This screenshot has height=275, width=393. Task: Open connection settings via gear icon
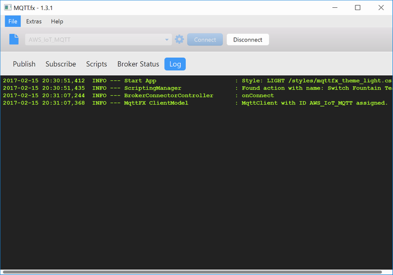180,39
